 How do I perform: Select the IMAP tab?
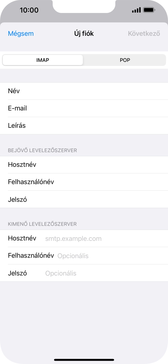[42, 60]
